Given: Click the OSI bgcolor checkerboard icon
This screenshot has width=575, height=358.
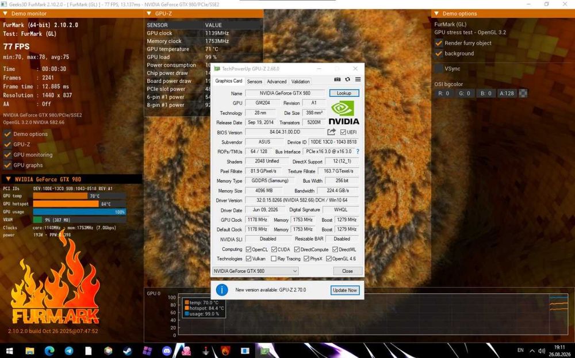Looking at the screenshot, I should pyautogui.click(x=523, y=94).
